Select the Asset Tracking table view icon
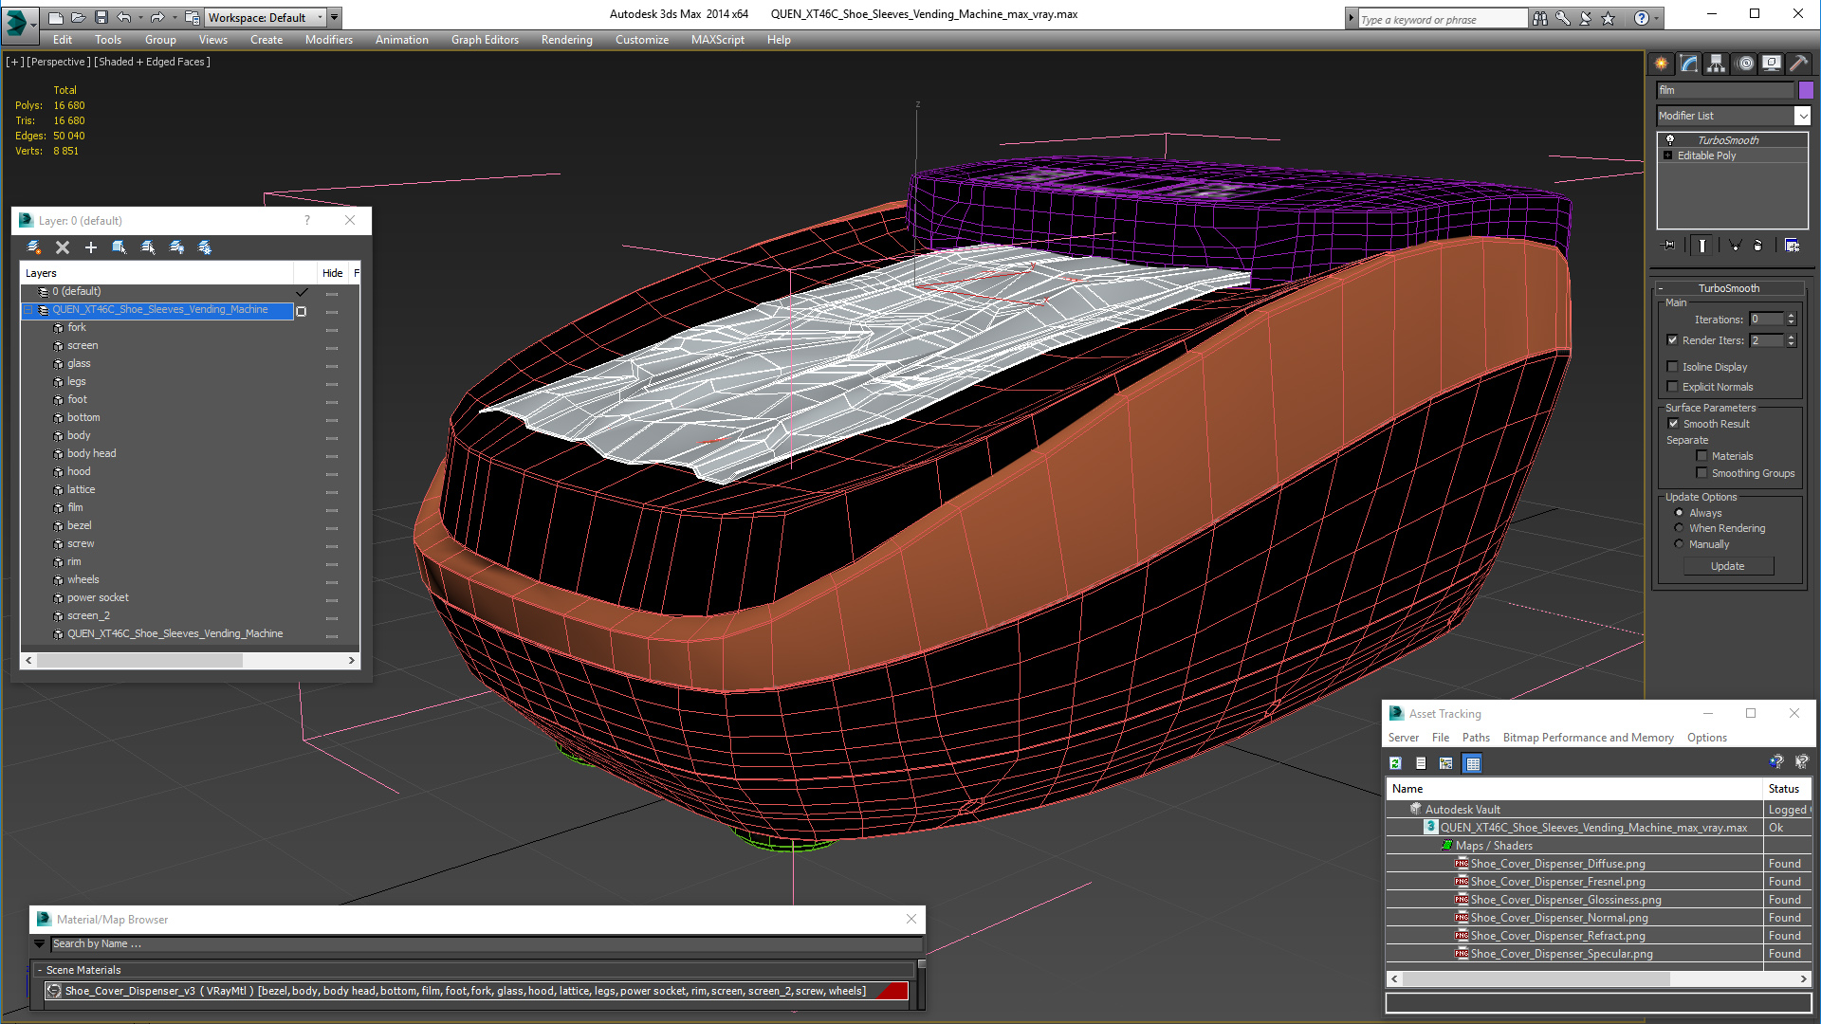This screenshot has width=1821, height=1024. pos(1472,763)
